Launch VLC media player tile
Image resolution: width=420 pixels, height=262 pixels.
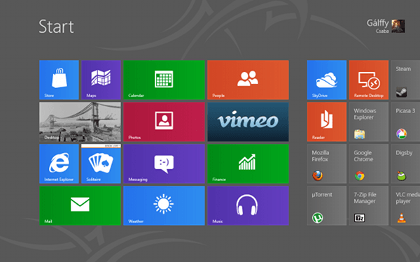tap(405, 206)
